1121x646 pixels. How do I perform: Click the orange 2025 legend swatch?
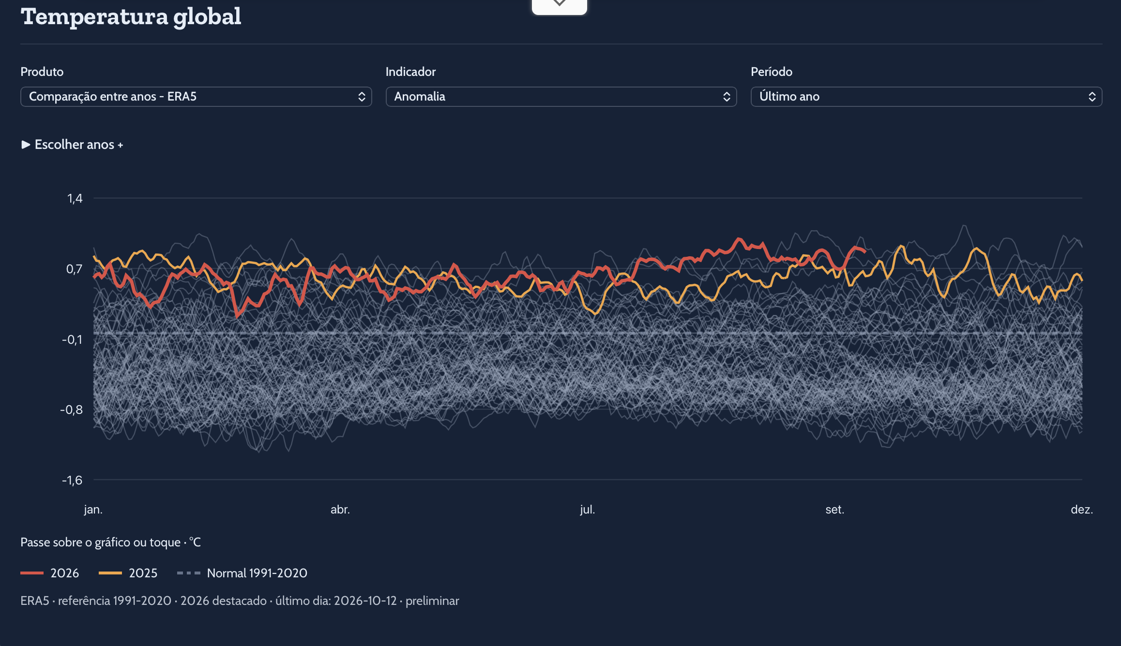pos(110,573)
